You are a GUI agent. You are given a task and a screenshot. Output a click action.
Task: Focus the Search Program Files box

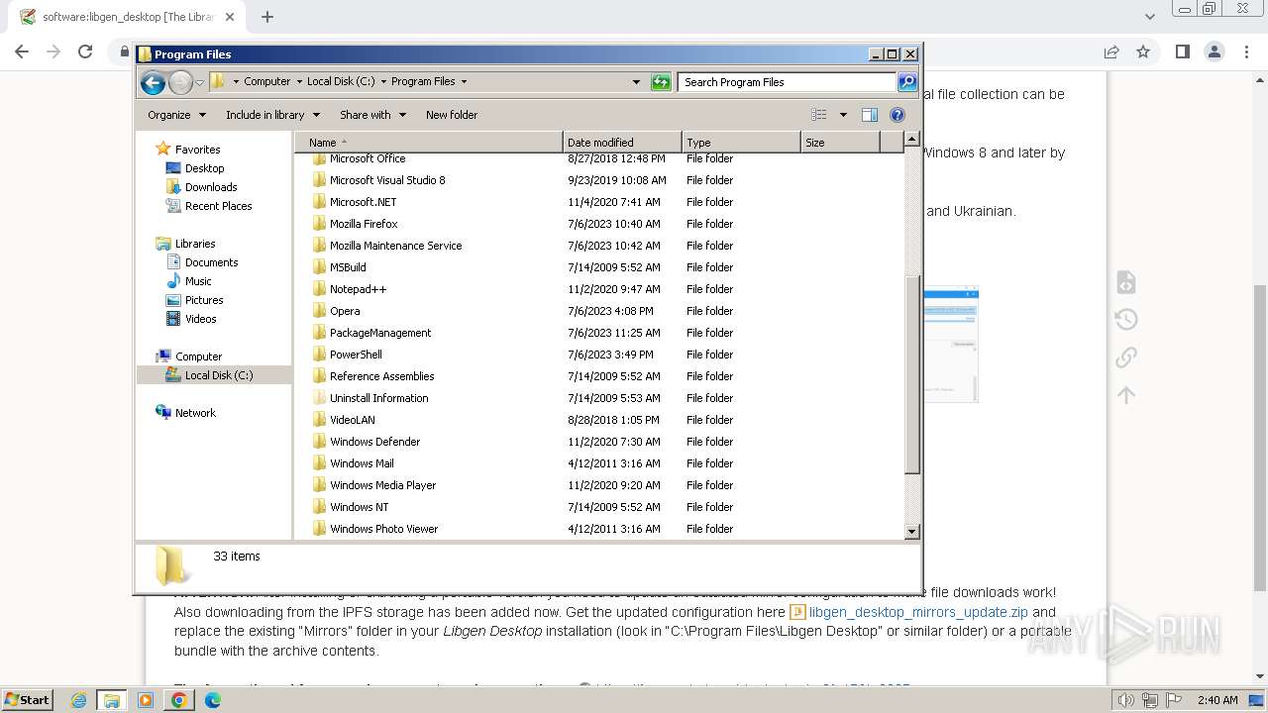[x=788, y=82]
